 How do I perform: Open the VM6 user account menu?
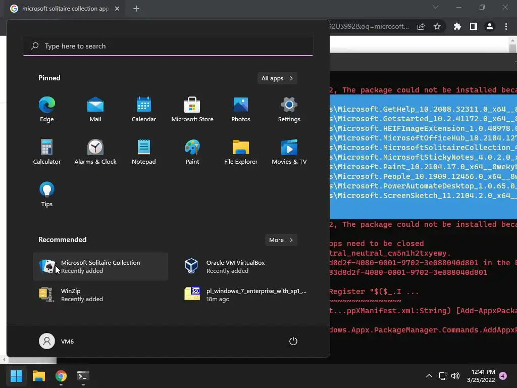click(57, 341)
